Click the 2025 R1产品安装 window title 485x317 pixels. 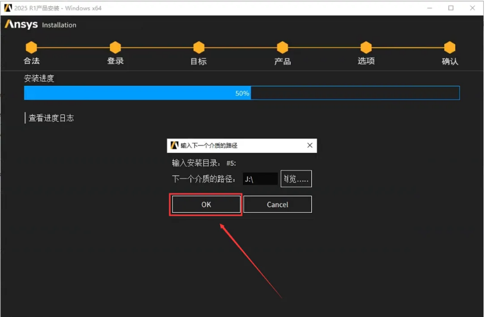(x=58, y=8)
